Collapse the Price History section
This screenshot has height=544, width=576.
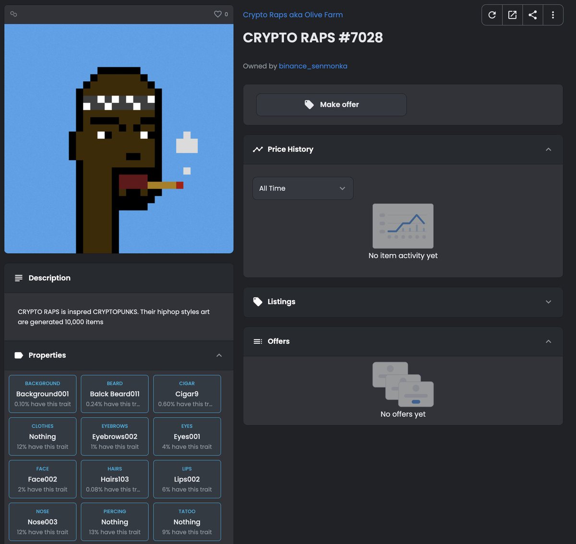pyautogui.click(x=548, y=149)
